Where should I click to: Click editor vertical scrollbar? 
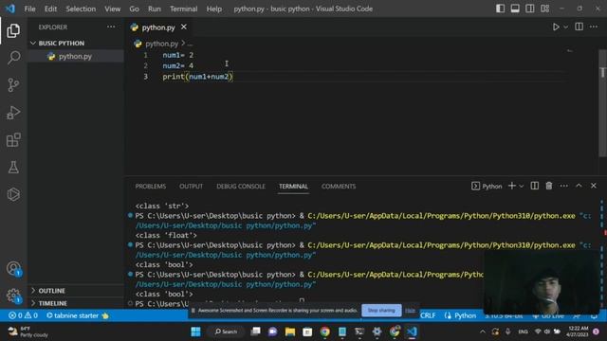pos(602,103)
